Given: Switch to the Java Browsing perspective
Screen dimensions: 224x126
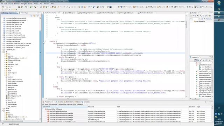Looking at the screenshot, I should coord(206,7).
